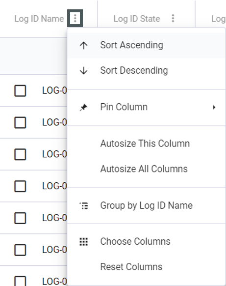Check the second LOG row checkbox
226x286 pixels.
pos(20,122)
